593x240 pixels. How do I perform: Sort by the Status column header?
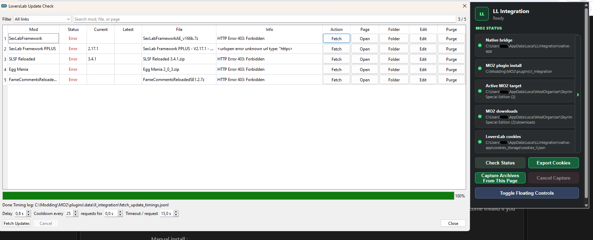[73, 29]
